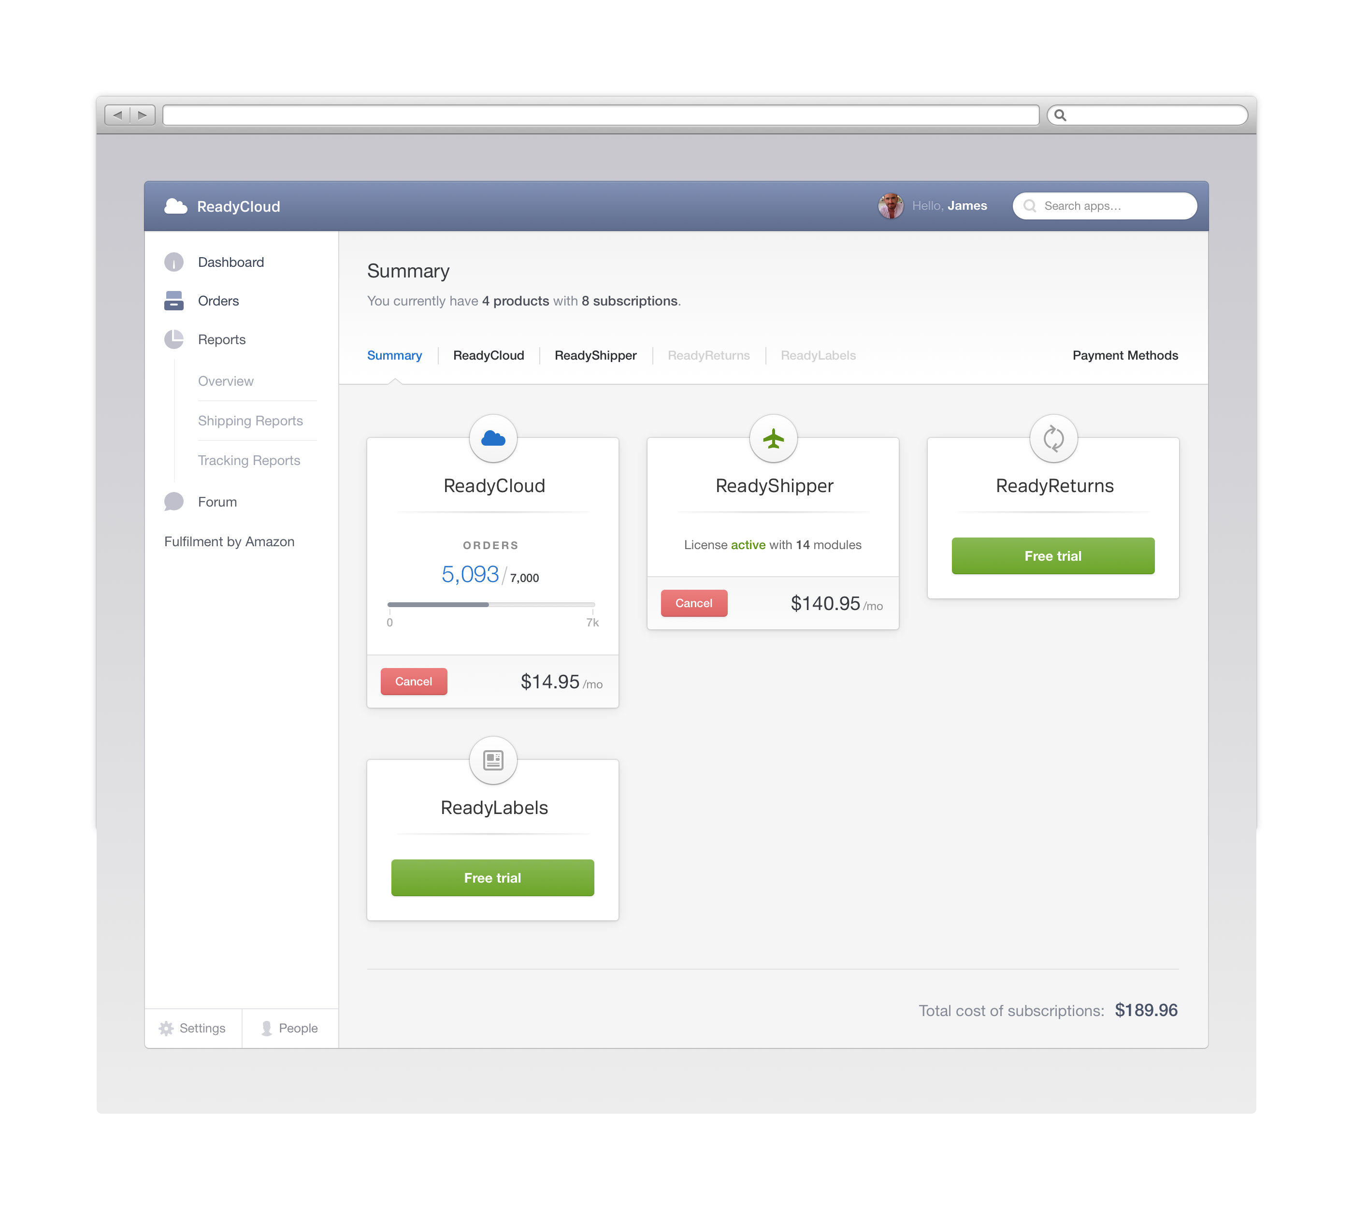Image resolution: width=1353 pixels, height=1221 pixels.
Task: Start ReadyLabels free trial
Action: [x=493, y=877]
